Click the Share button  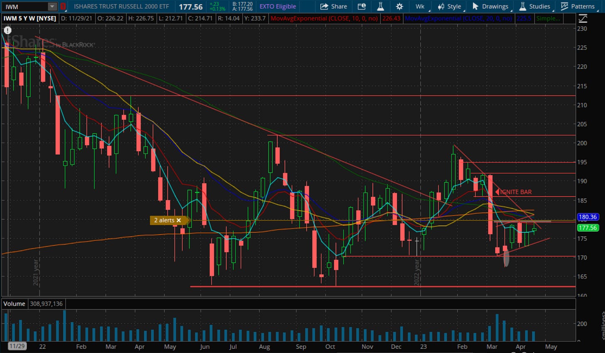click(334, 7)
